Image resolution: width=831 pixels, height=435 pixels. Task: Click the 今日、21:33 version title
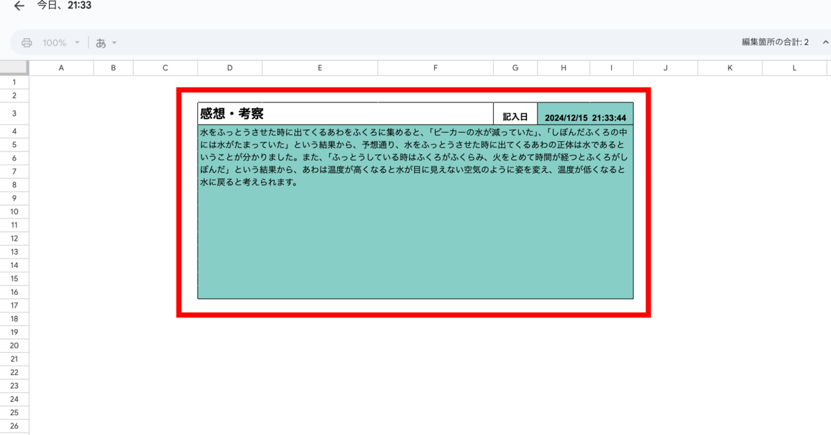64,6
